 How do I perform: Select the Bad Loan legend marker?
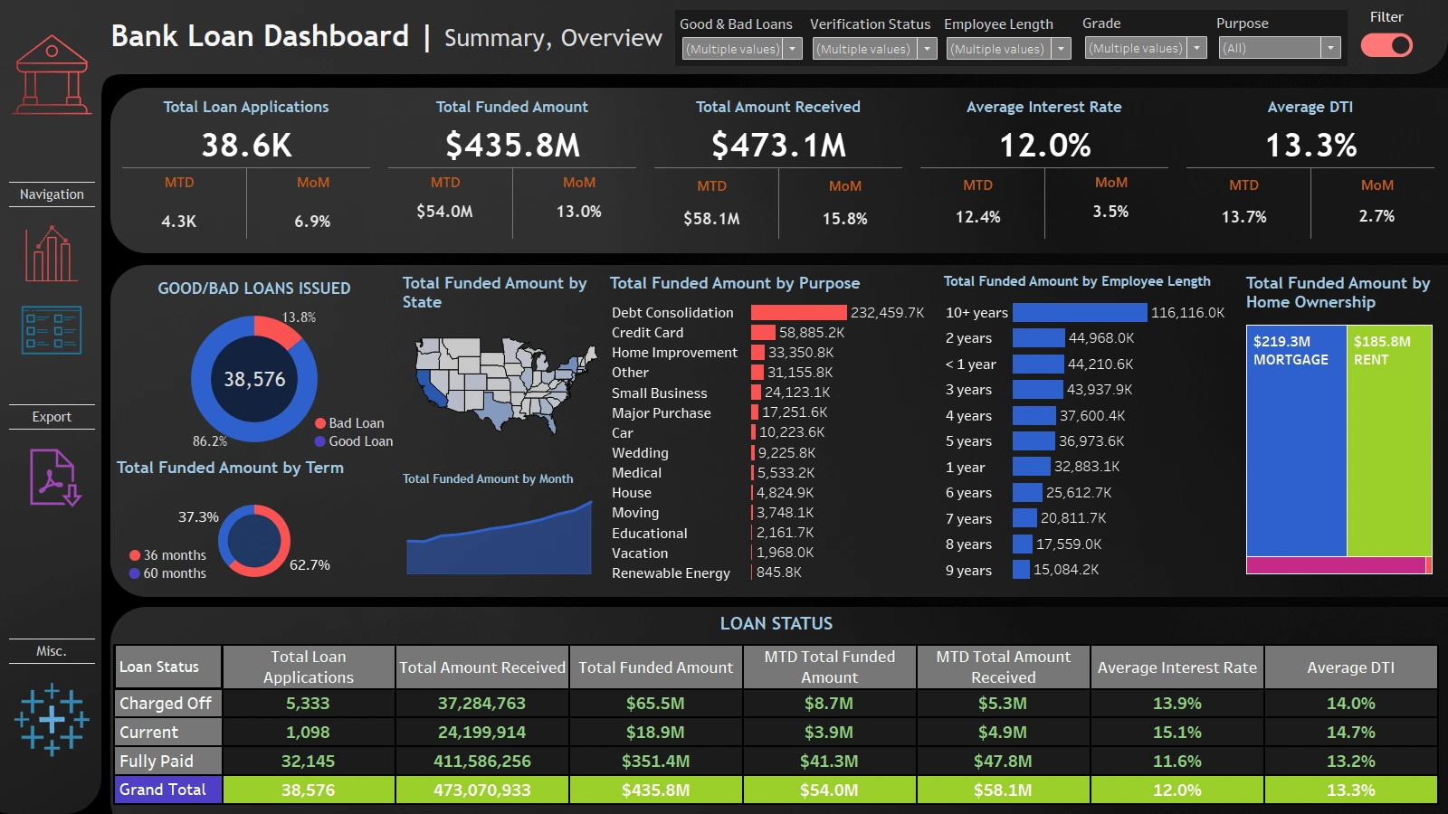tap(320, 423)
